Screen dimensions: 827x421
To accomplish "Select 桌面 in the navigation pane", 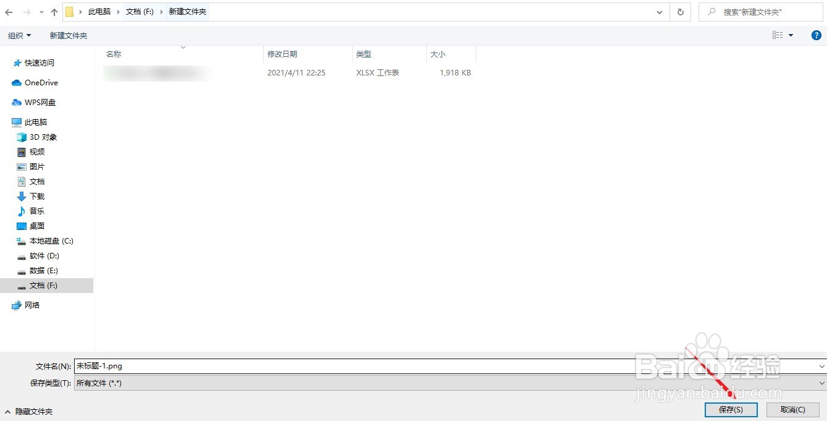I will [x=36, y=226].
